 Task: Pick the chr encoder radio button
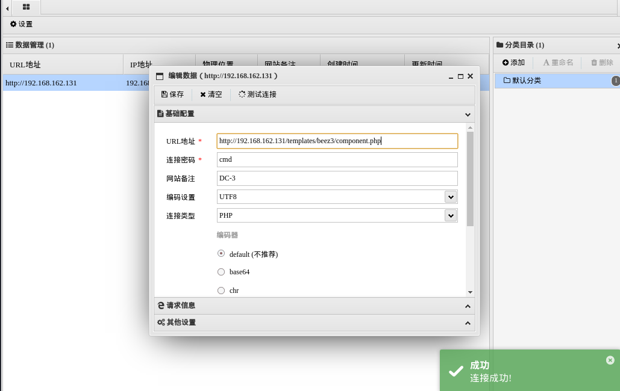pyautogui.click(x=221, y=291)
